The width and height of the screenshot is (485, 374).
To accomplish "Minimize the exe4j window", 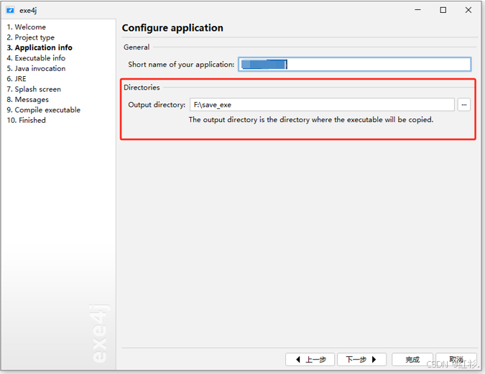I will pos(417,10).
